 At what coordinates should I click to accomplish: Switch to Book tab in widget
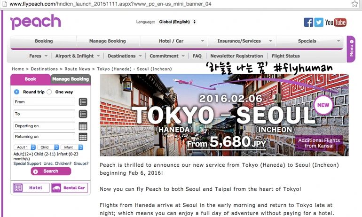coord(30,79)
